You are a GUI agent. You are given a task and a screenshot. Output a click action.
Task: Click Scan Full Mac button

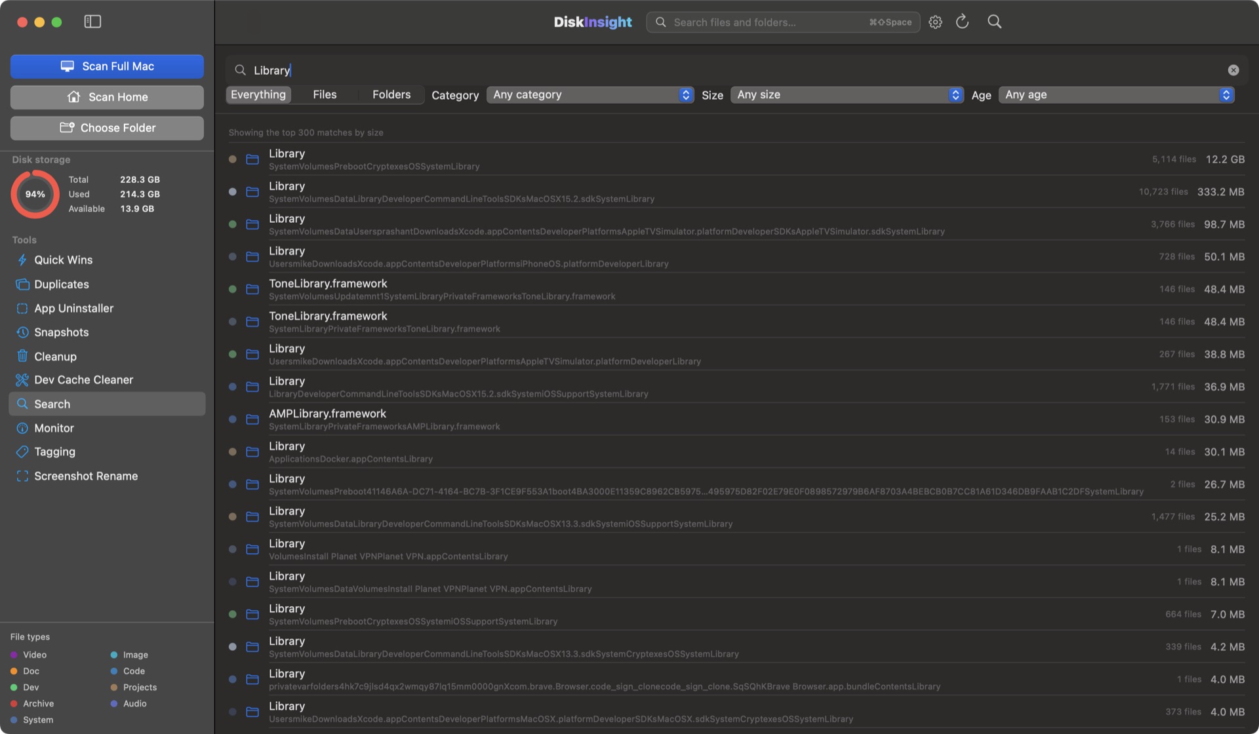coord(107,66)
